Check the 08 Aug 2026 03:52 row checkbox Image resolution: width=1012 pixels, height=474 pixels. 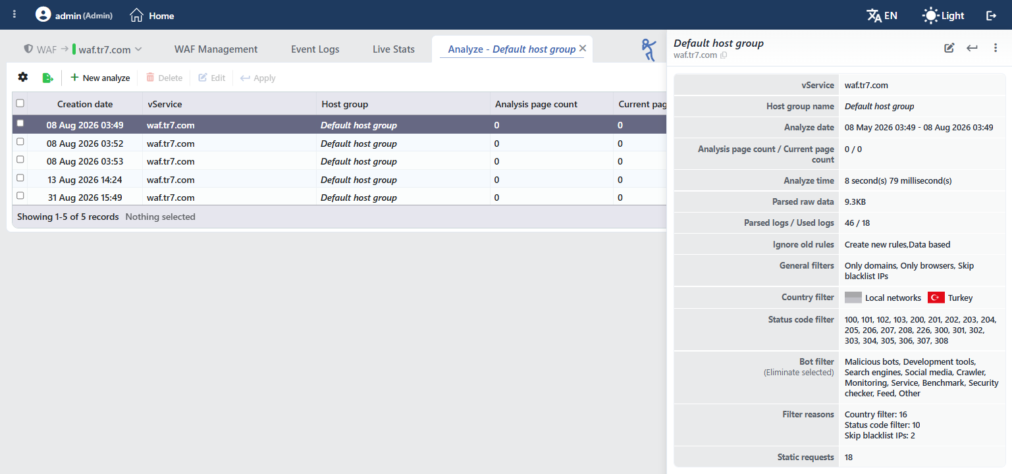(20, 142)
